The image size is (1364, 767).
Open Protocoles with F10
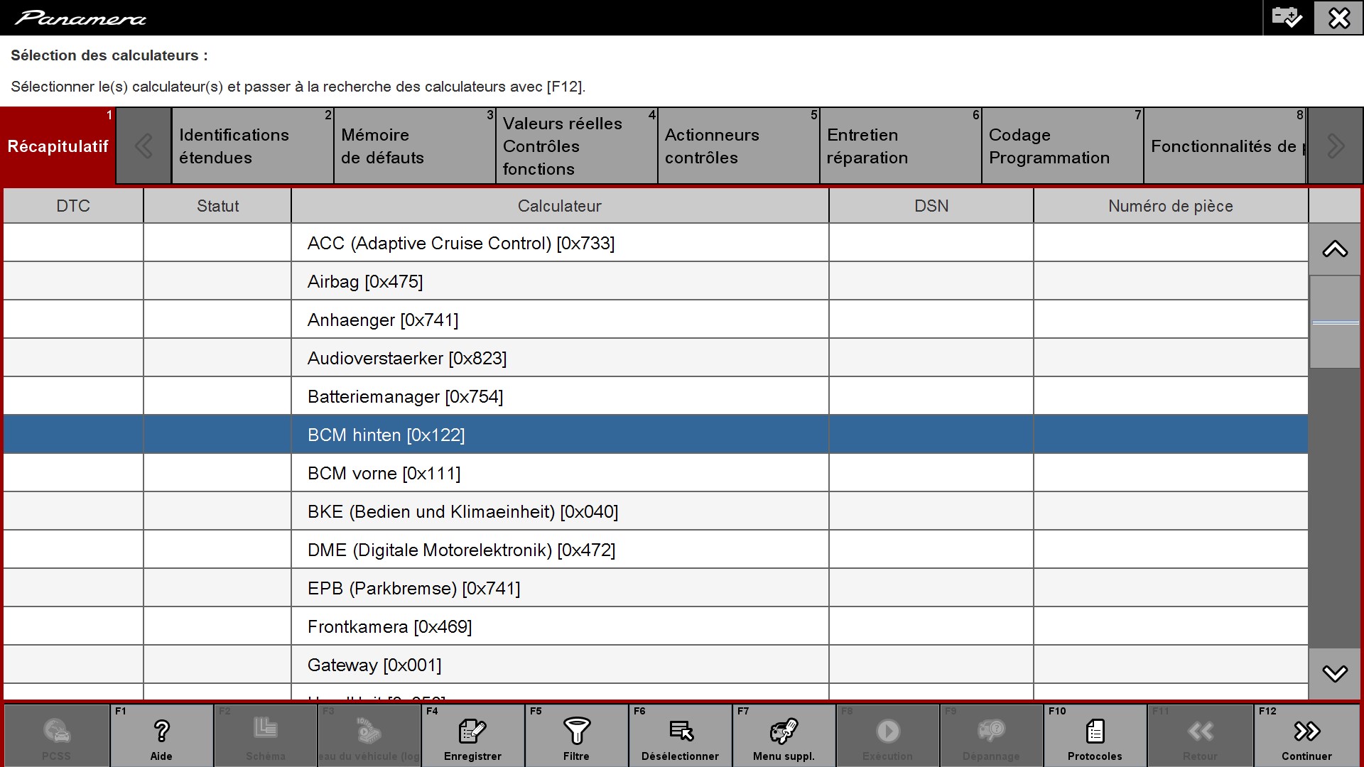tap(1095, 735)
